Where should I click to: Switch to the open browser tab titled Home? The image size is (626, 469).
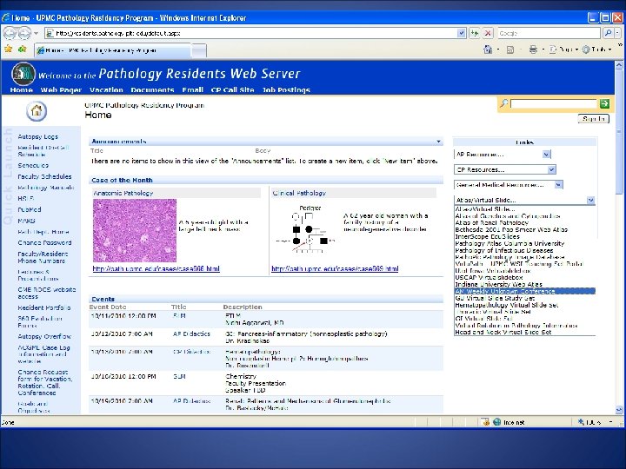tap(112, 50)
